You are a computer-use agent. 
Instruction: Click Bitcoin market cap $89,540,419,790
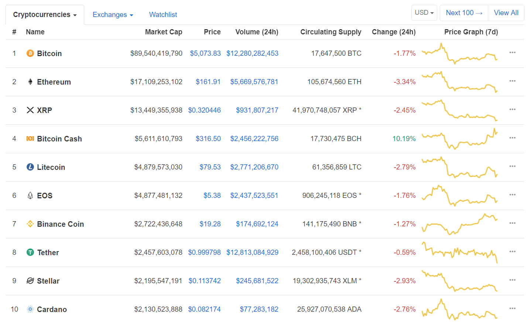click(156, 53)
